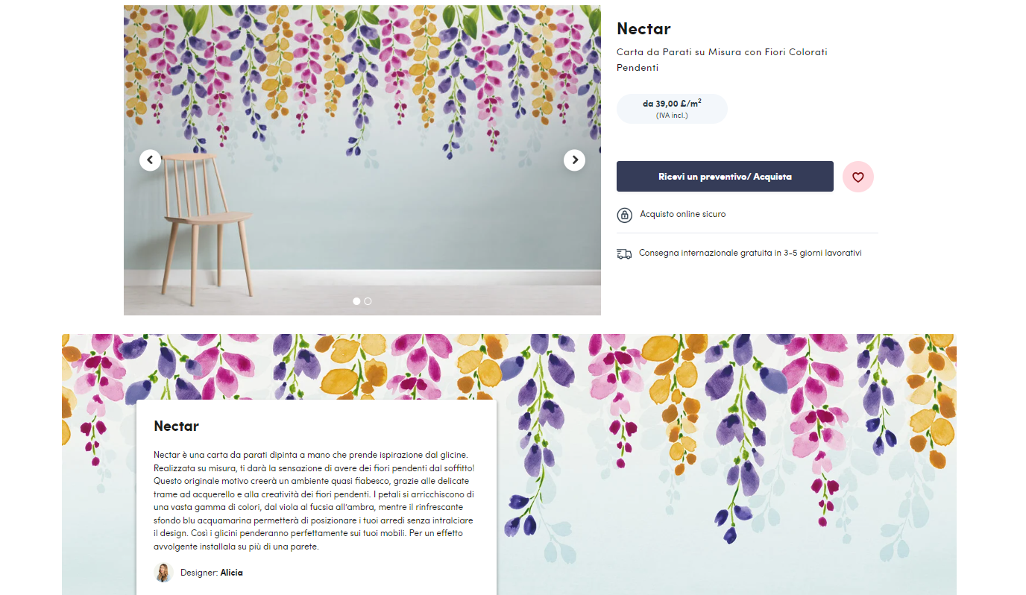1026x595 pixels.
Task: Click the delivery truck icon
Action: click(624, 254)
